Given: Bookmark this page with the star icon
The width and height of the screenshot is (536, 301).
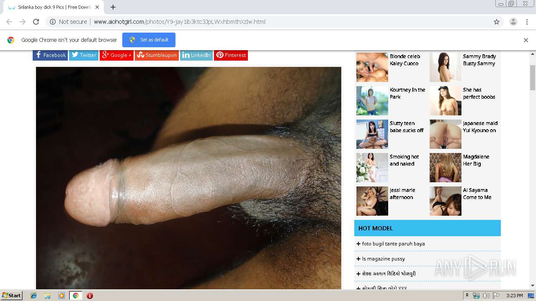Looking at the screenshot, I should coord(497,22).
